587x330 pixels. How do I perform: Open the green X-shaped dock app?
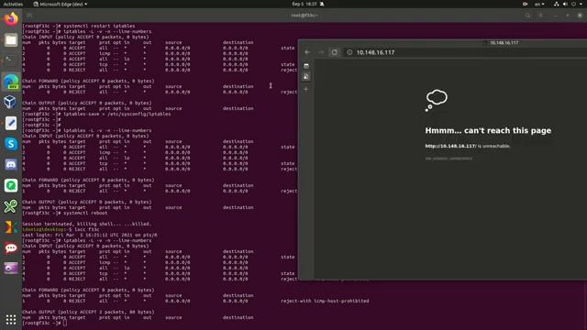tap(11, 206)
